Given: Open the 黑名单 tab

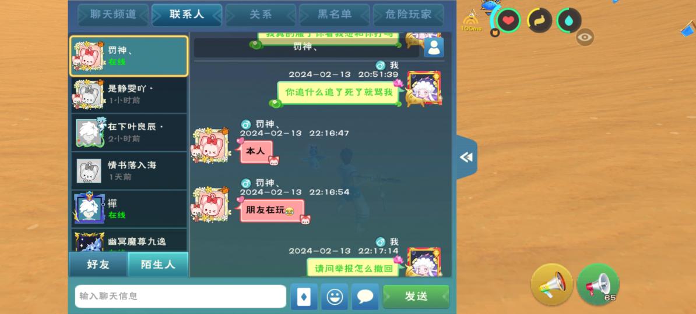Looking at the screenshot, I should [x=334, y=15].
